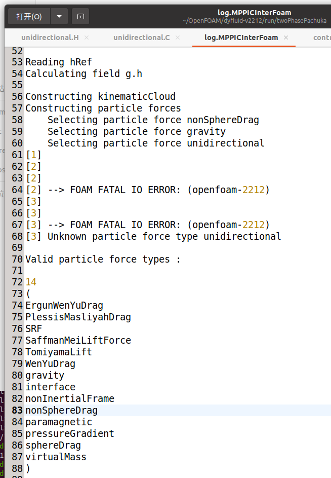331x478 pixels.
Task: Close the unidirectional.H tab
Action: point(87,38)
